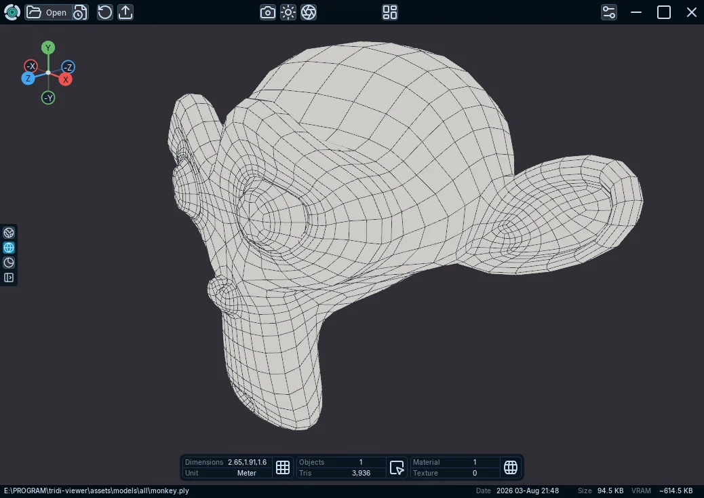Image resolution: width=704 pixels, height=498 pixels.
Task: Reload the current model
Action: 105,12
